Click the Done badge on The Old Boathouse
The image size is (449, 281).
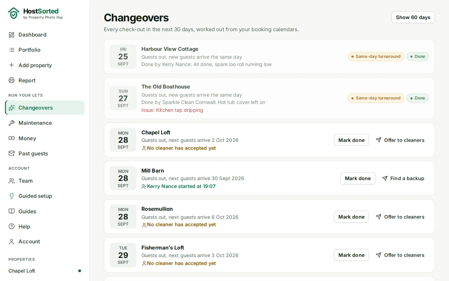coord(418,98)
